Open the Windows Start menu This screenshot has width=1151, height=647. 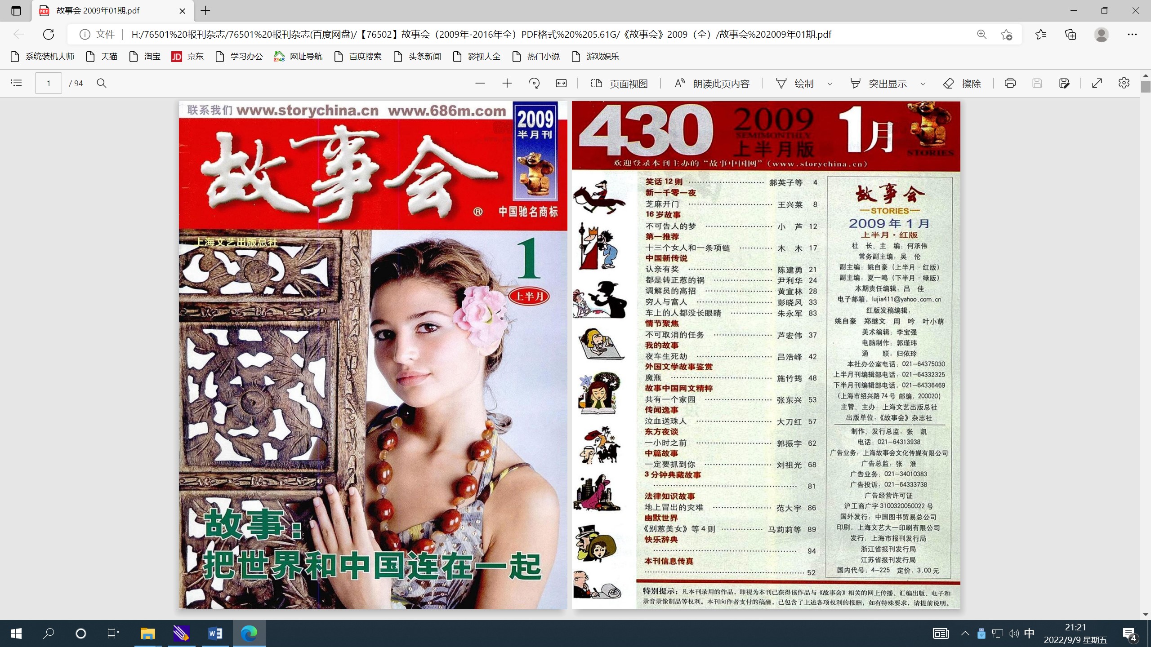point(16,634)
